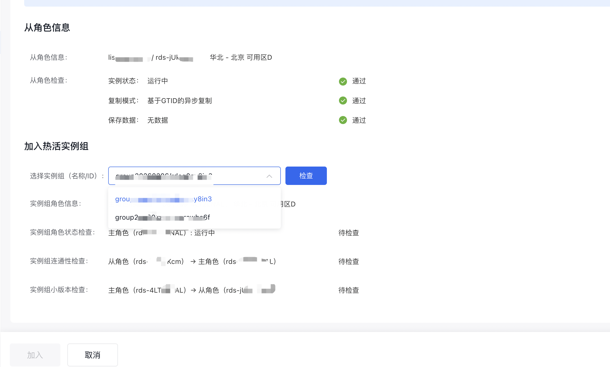Click the 基于GTID的异步复制 value text

[180, 101]
